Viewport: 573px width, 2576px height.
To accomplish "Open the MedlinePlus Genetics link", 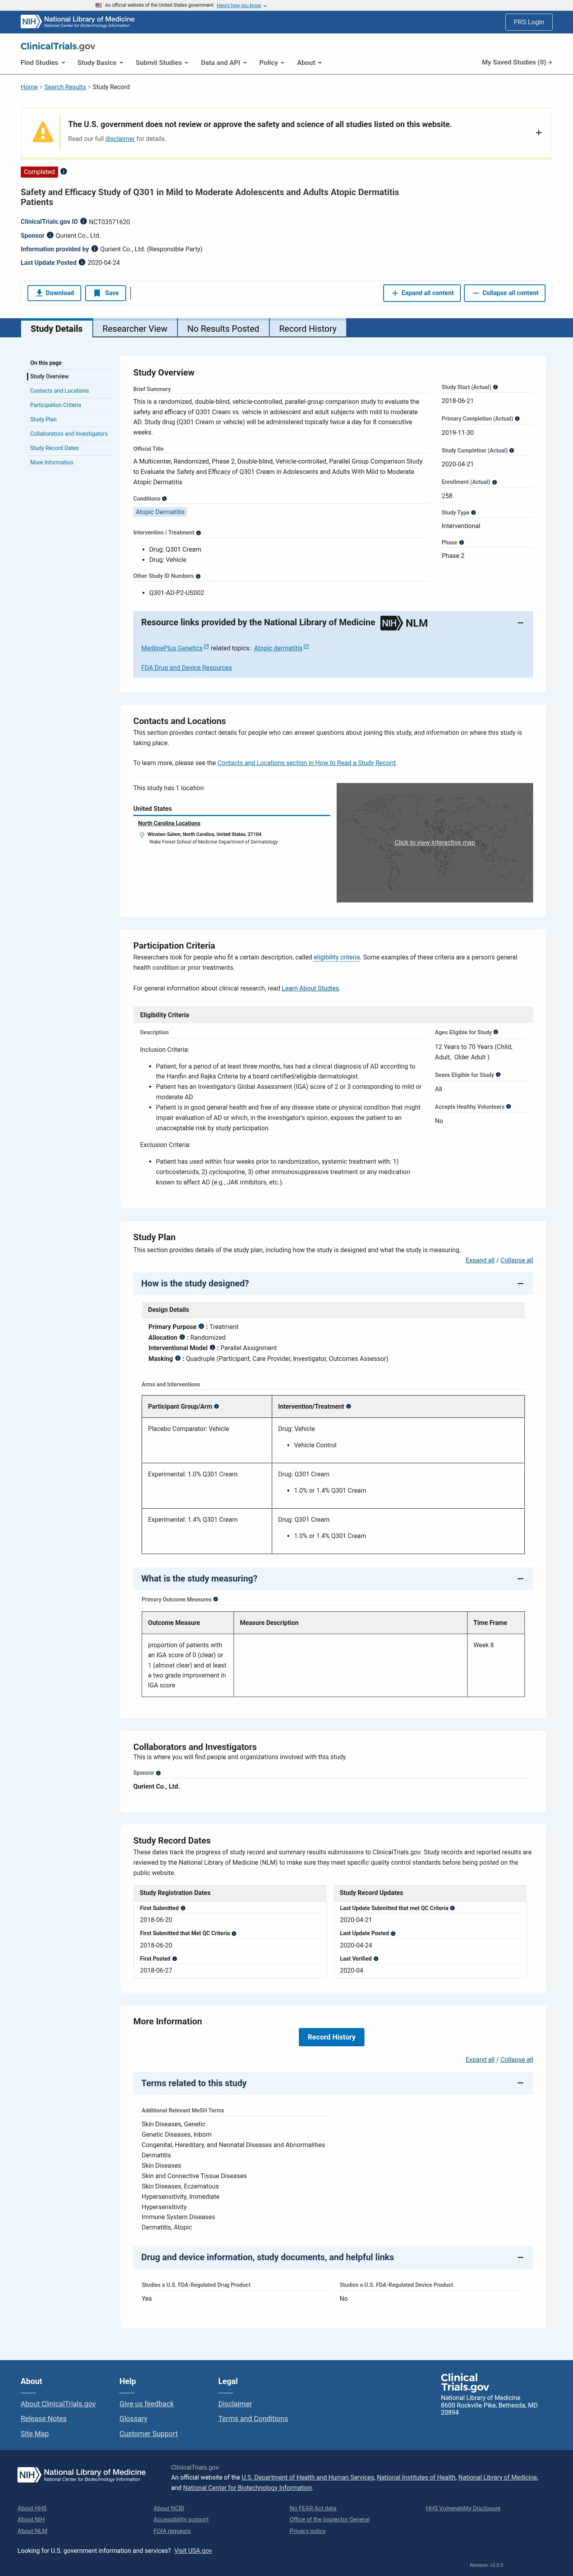I will click(x=172, y=648).
